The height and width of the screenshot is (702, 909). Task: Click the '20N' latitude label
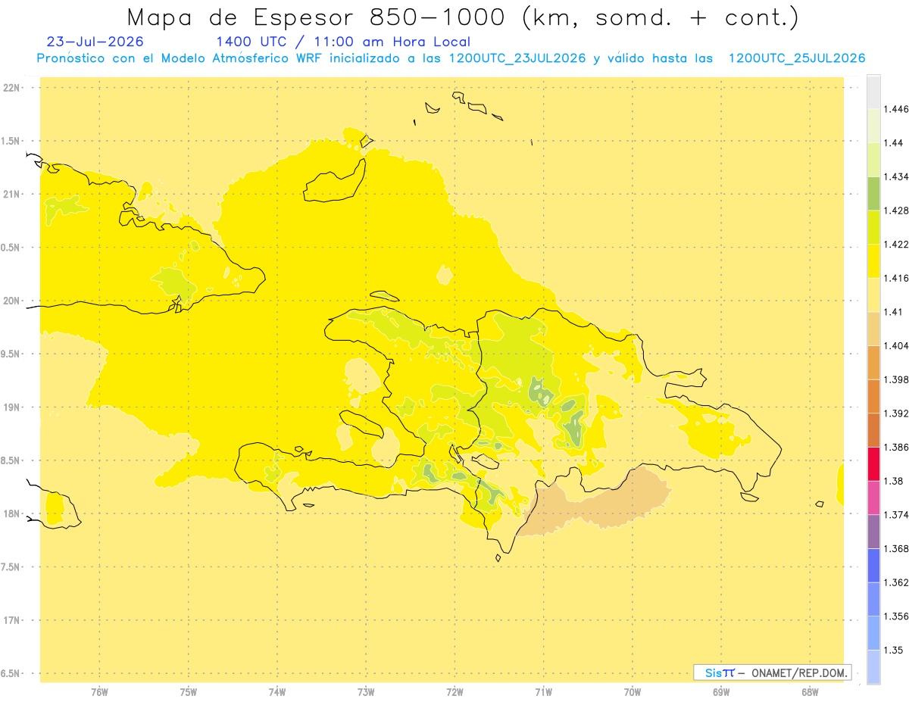11,301
